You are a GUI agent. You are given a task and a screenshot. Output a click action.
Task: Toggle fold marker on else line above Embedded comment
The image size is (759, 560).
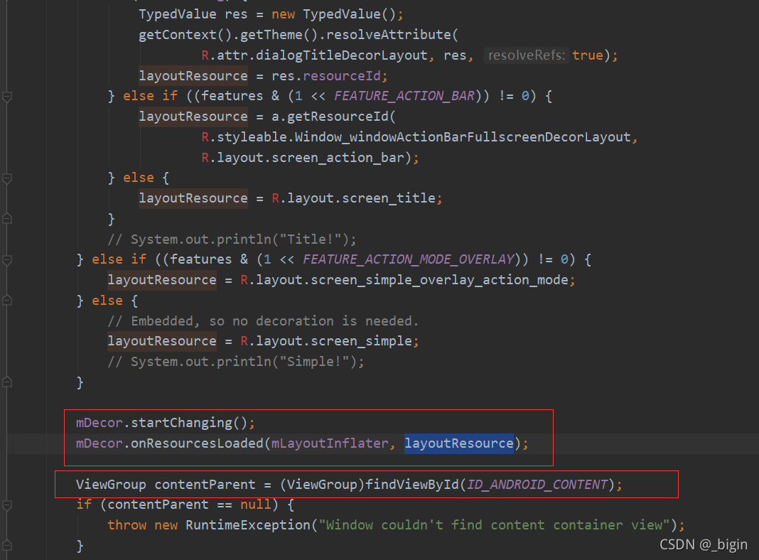pyautogui.click(x=7, y=301)
